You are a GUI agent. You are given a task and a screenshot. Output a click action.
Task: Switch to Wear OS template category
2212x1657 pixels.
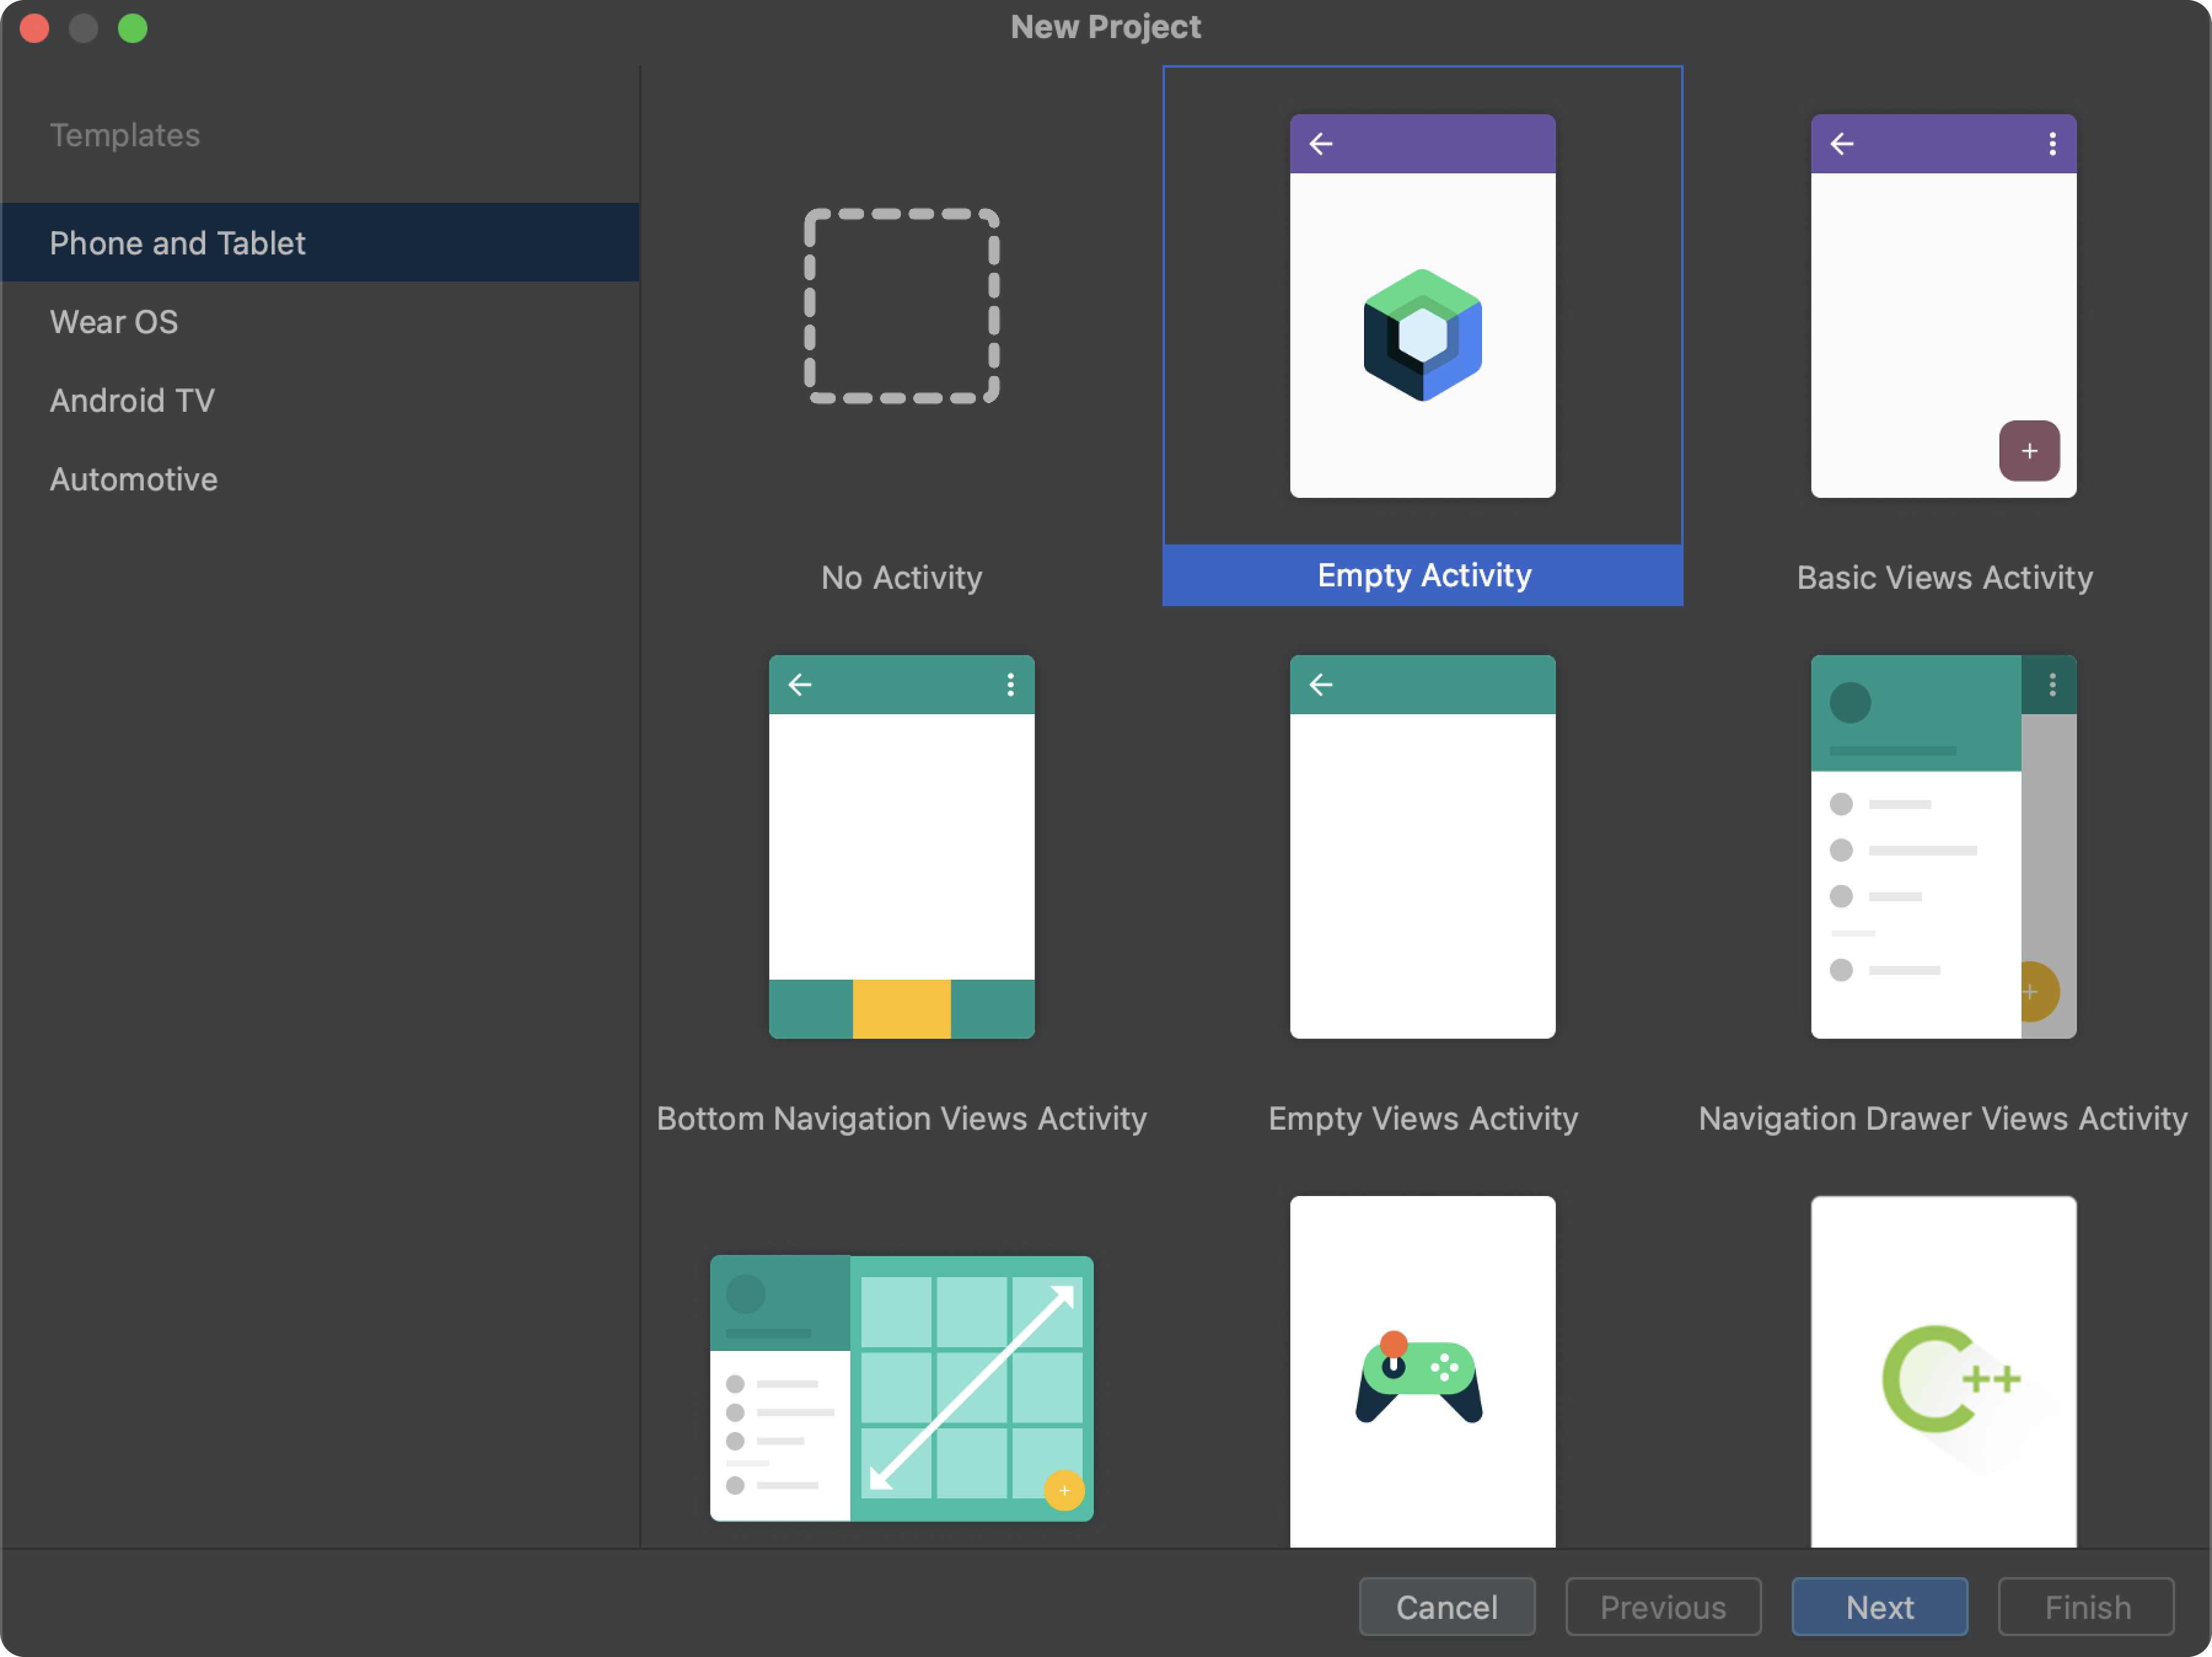tap(113, 320)
